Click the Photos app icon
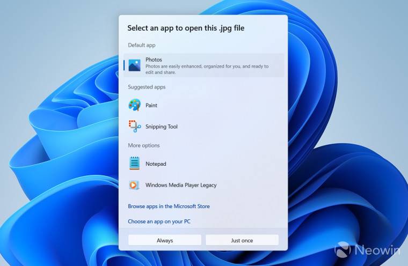 [x=135, y=65]
